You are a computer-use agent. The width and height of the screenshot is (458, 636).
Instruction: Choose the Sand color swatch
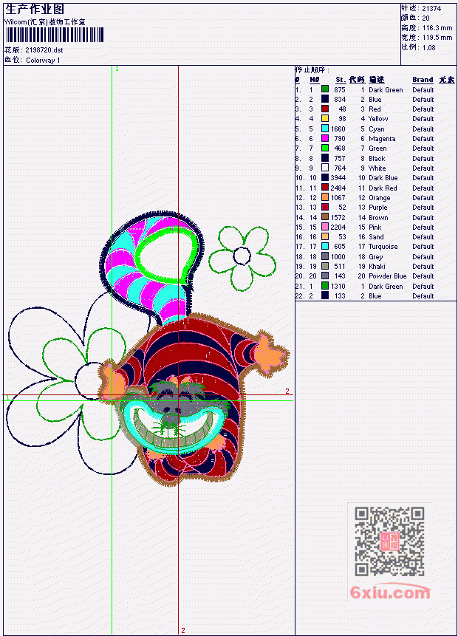point(325,237)
